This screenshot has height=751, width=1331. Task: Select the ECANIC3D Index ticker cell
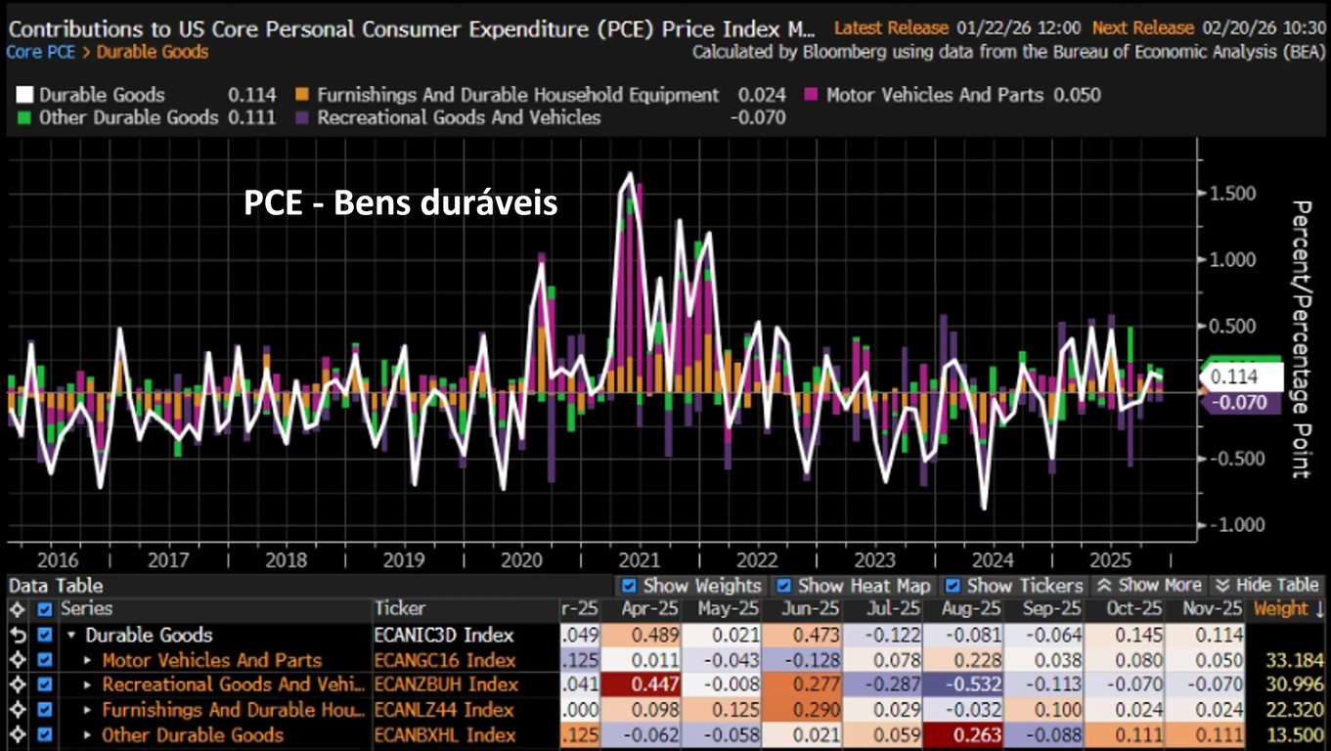[x=444, y=635]
